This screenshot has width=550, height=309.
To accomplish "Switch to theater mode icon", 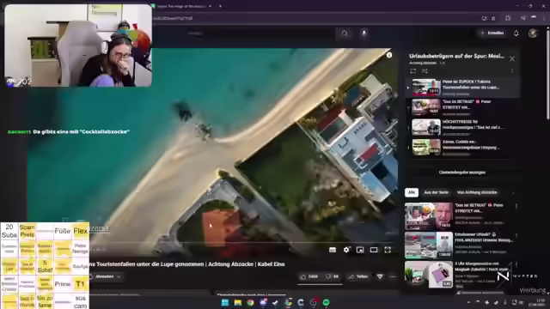I will (374, 250).
